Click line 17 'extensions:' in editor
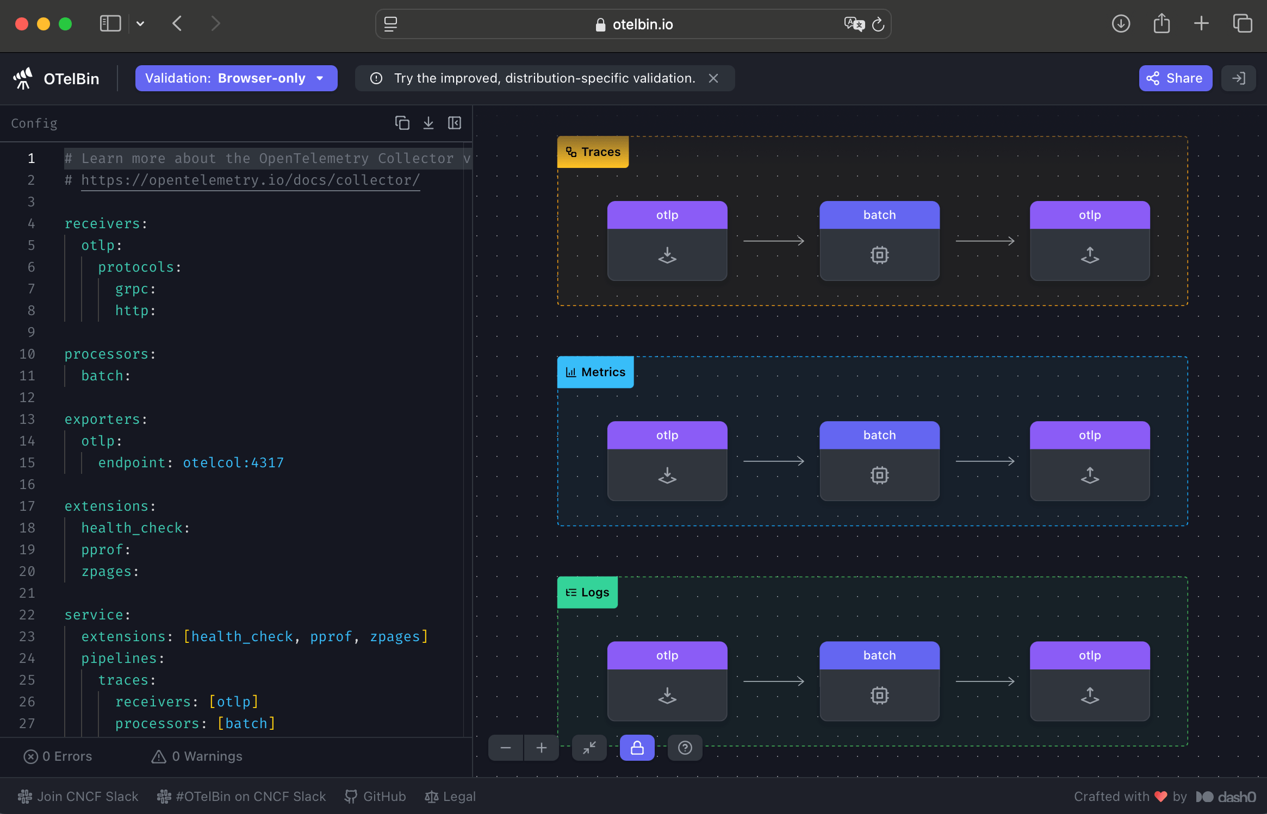The image size is (1267, 814). (110, 506)
